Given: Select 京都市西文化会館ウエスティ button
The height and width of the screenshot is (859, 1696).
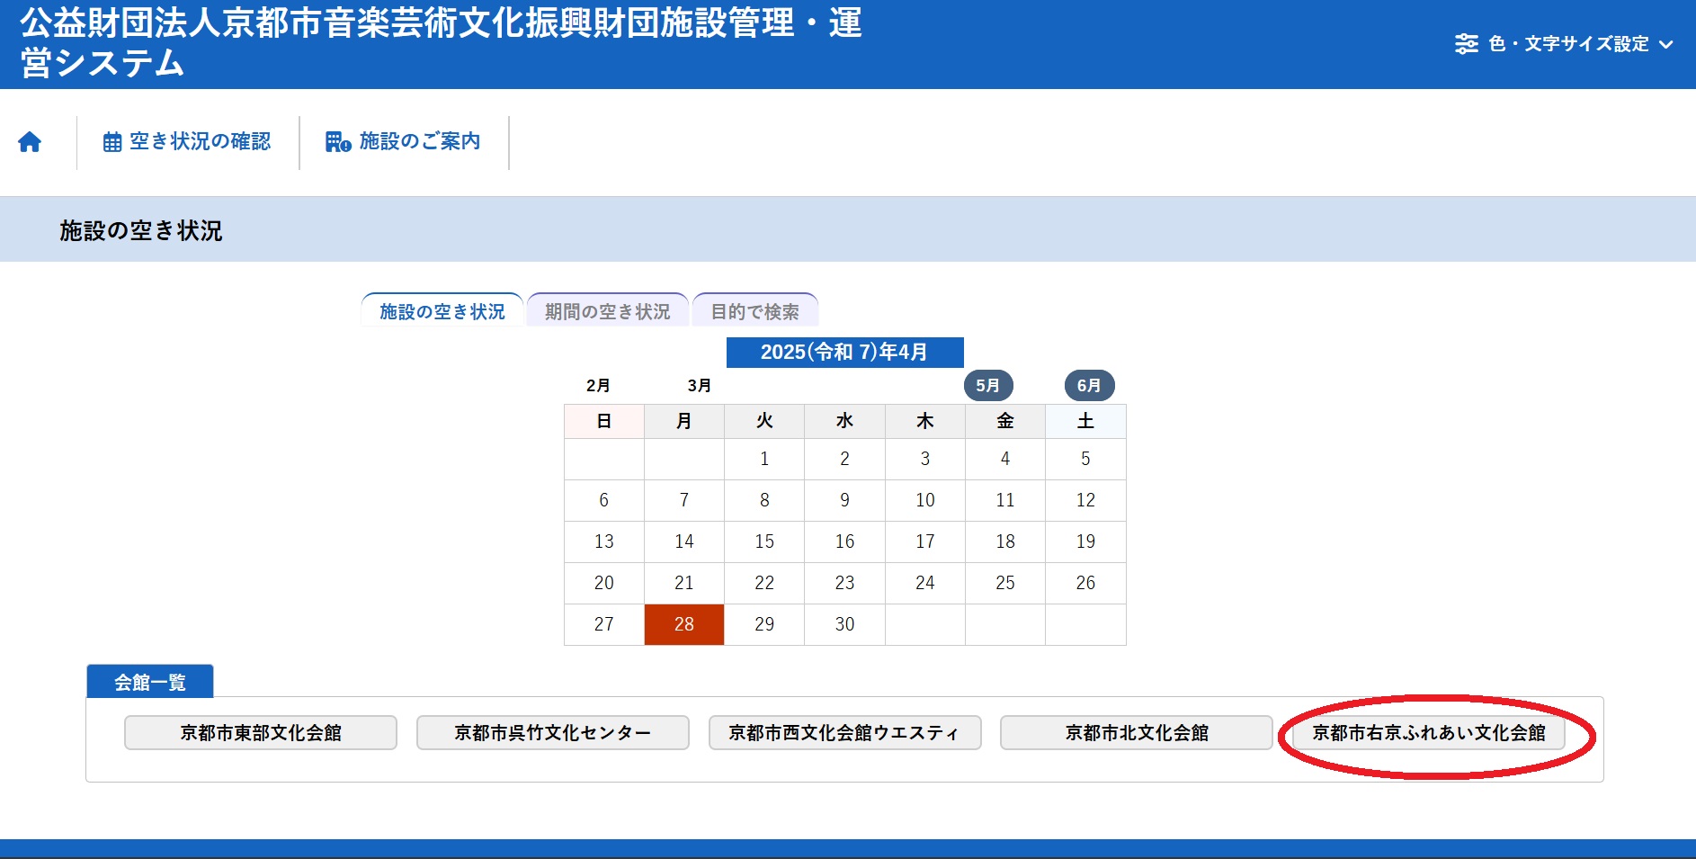Looking at the screenshot, I should (x=844, y=732).
